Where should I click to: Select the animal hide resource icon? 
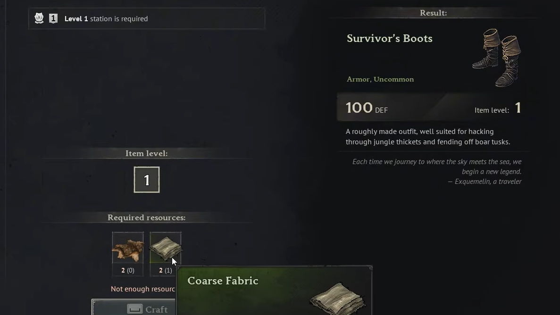pyautogui.click(x=128, y=248)
